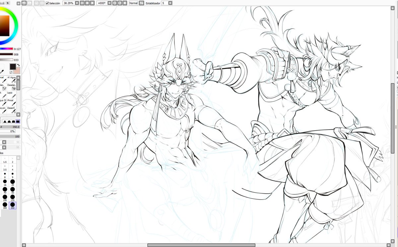
Task: Click the Normal view mode button
Action: pyautogui.click(x=133, y=3)
